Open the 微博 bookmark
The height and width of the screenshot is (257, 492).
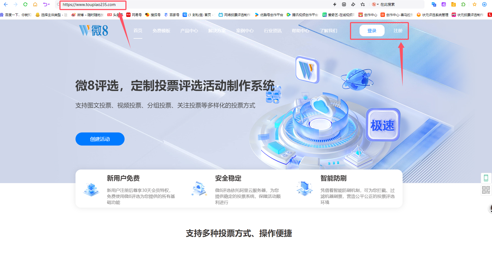87,15
